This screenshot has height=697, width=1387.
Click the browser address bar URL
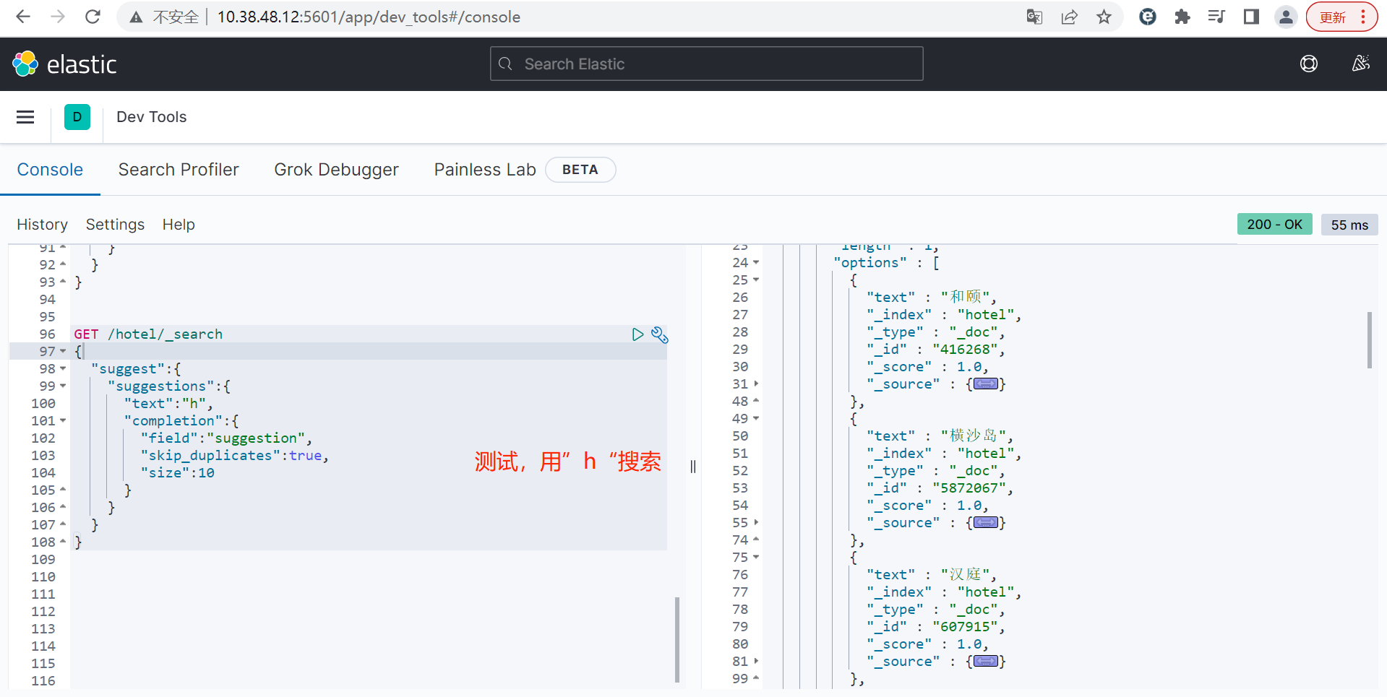(x=369, y=17)
